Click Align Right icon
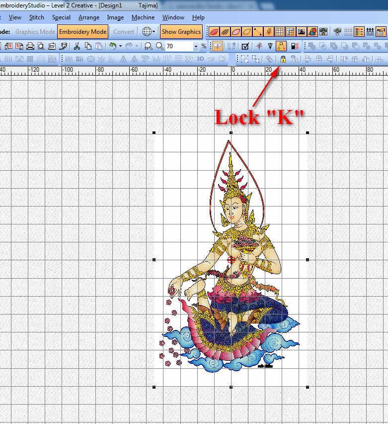 tap(330, 59)
